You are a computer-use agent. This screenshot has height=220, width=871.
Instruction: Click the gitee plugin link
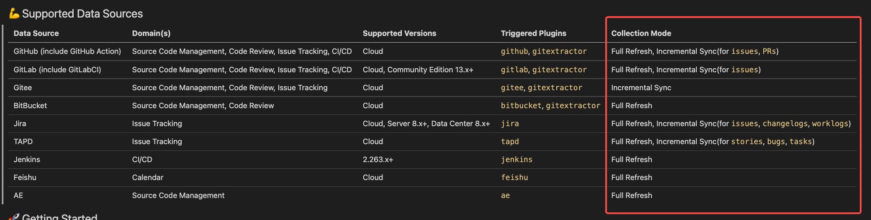coord(512,88)
